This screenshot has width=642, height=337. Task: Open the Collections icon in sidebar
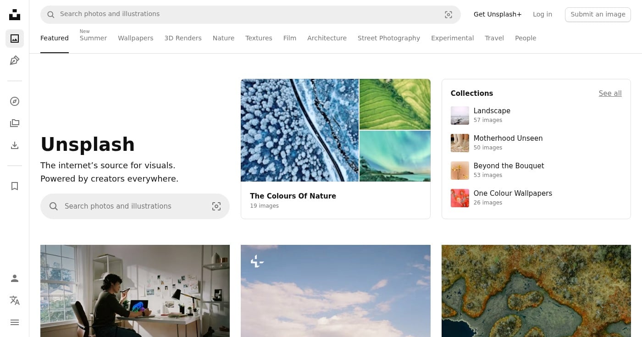click(x=15, y=123)
